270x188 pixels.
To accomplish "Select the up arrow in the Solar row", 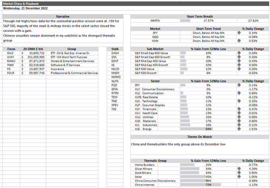I will tap(239, 176).
